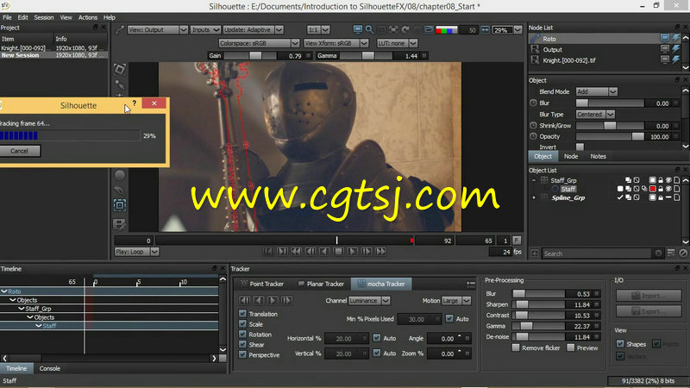Image resolution: width=690 pixels, height=388 pixels.
Task: Toggle the Shapes view checkbox
Action: point(620,343)
